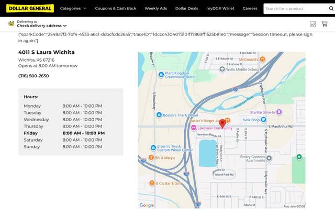This screenshot has height=209, width=335.
Task: Click Buster's Burger Joint marker
Action: click(x=227, y=121)
